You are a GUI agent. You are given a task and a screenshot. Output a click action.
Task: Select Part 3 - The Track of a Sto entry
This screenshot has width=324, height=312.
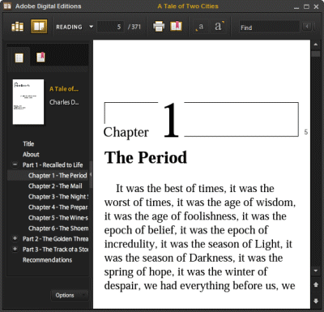[55, 250]
